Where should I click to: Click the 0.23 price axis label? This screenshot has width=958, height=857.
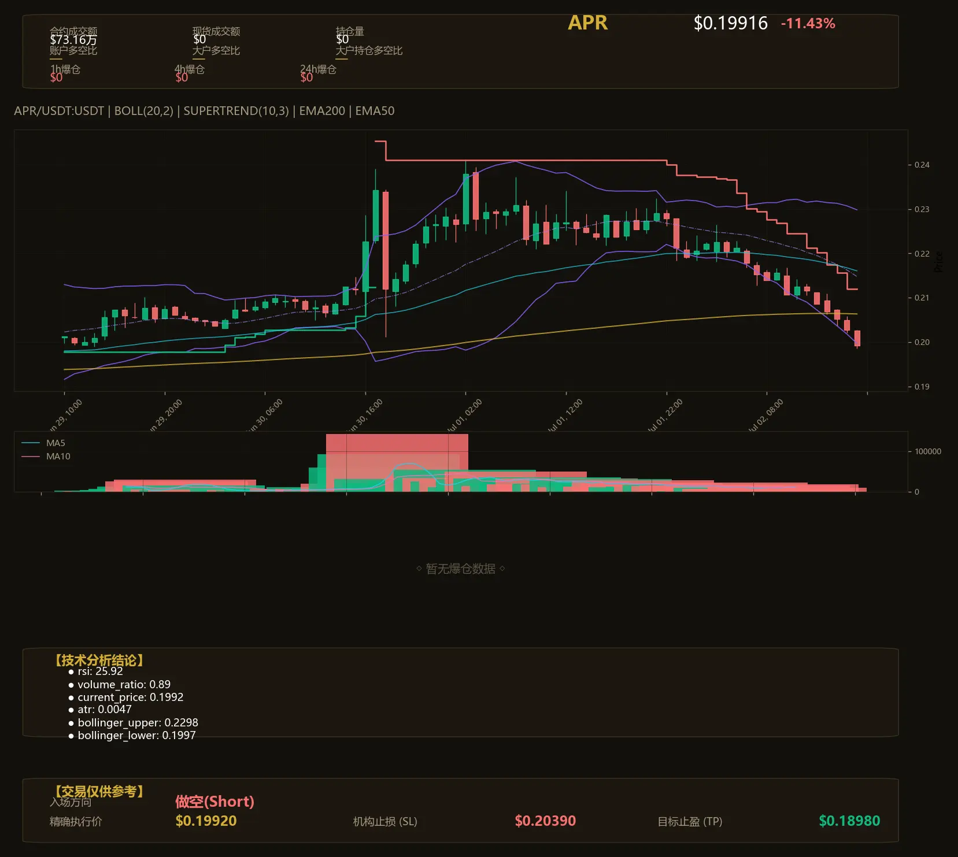pos(922,209)
